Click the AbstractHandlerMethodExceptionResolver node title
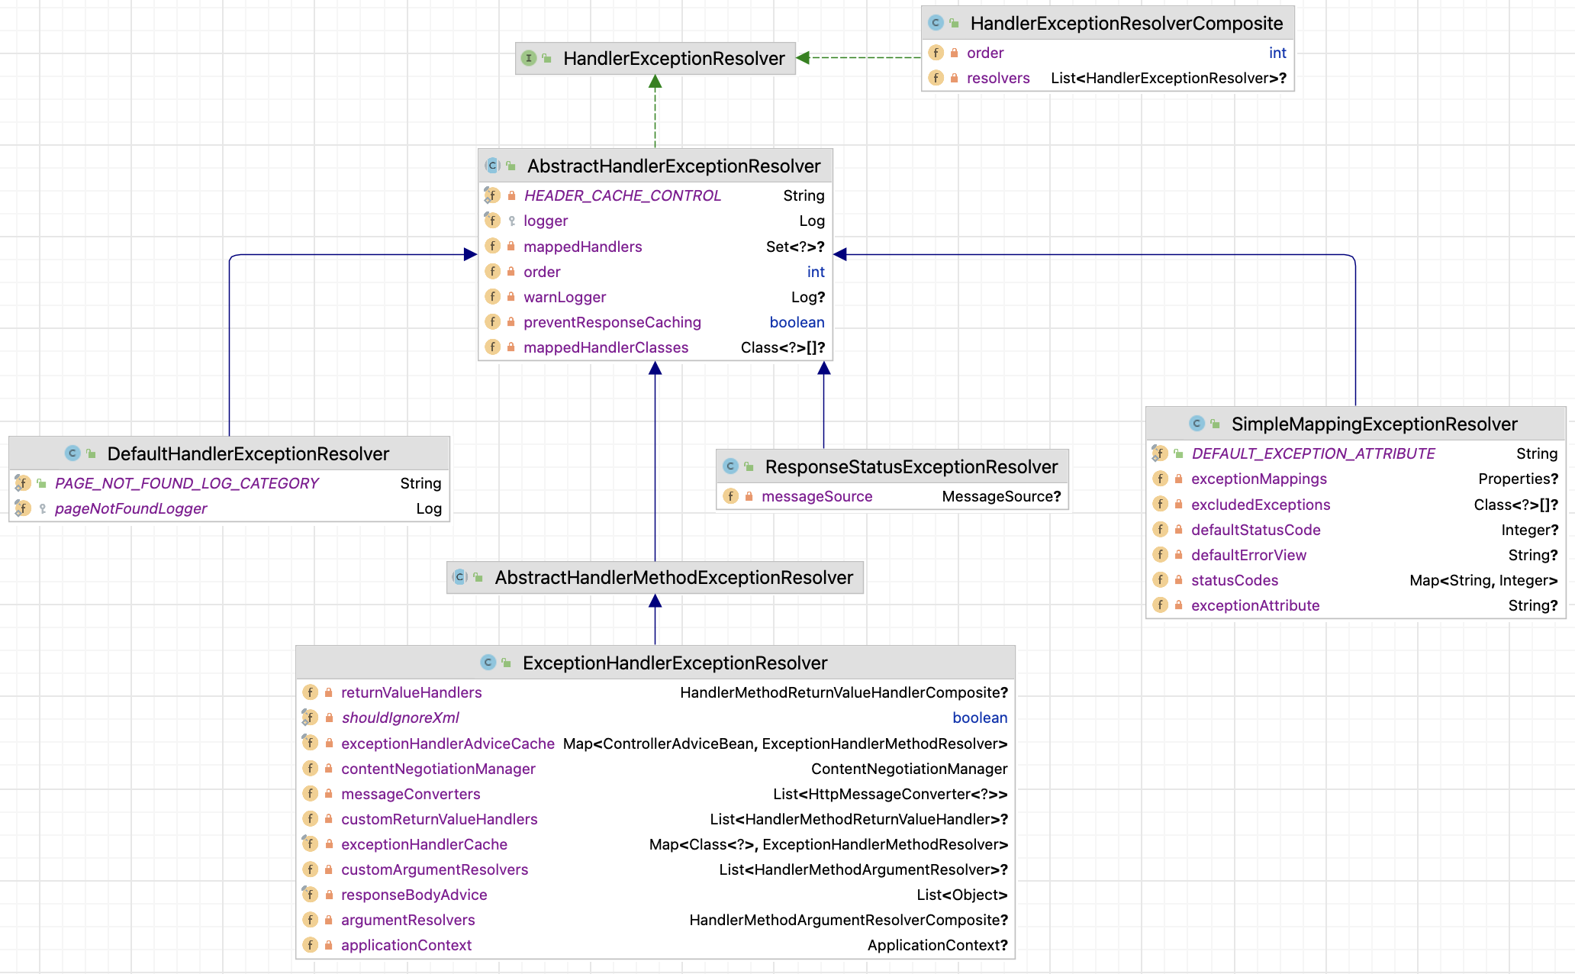Viewport: 1575px width, 974px height. (x=673, y=577)
